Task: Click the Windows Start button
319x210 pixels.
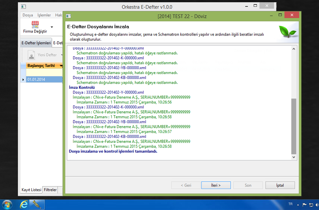Action: click(7, 204)
